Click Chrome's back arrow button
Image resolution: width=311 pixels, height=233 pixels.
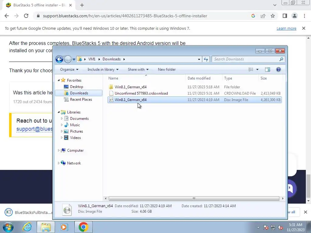pos(7,16)
